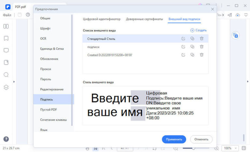This screenshot has height=152, width=250.
Task: Adjust the zoom slider in status bar
Action: click(193, 148)
